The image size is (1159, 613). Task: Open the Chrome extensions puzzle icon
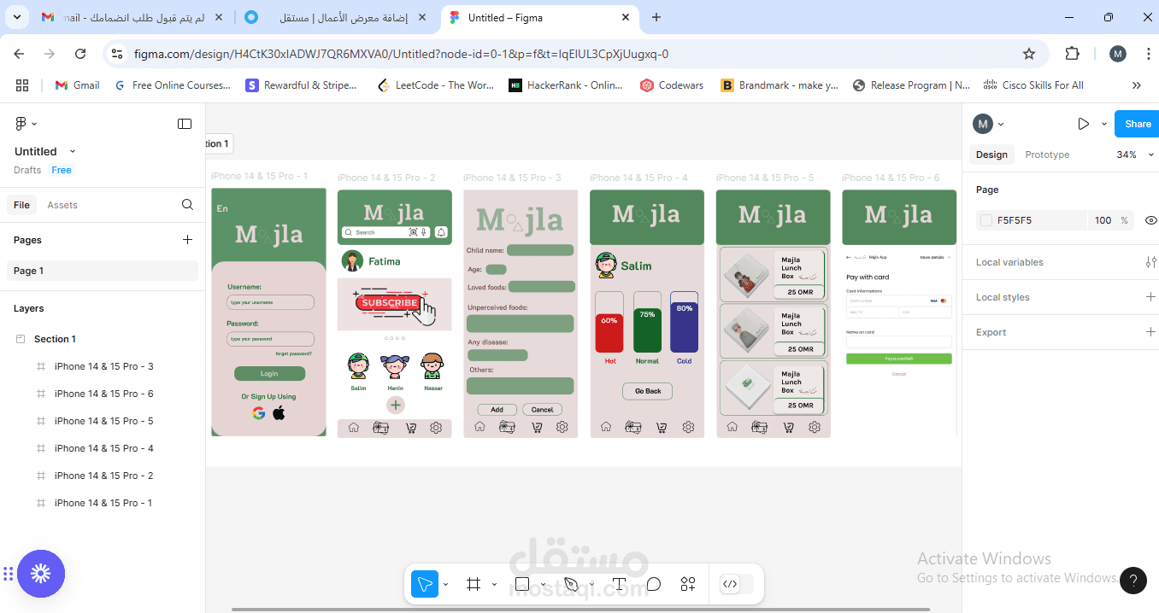(1072, 54)
